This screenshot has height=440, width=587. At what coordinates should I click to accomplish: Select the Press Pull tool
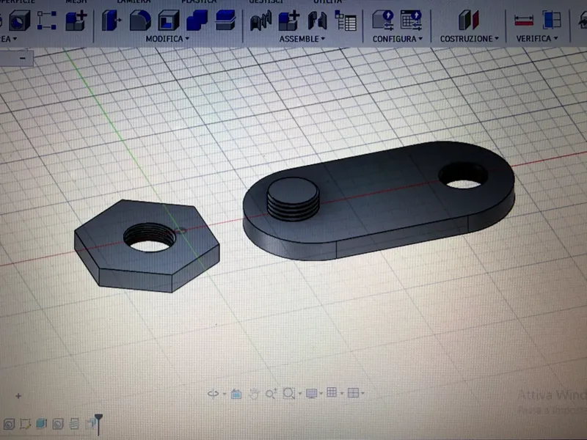pos(112,21)
